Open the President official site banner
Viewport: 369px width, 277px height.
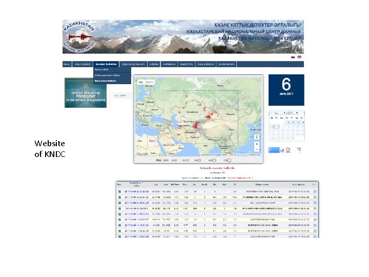pyautogui.click(x=86, y=93)
